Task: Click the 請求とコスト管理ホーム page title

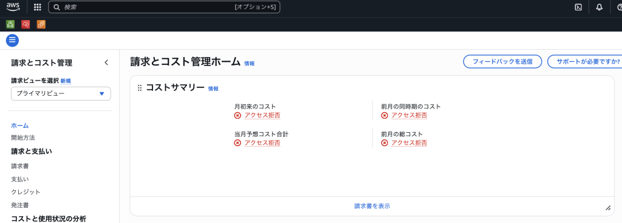Action: (x=186, y=62)
